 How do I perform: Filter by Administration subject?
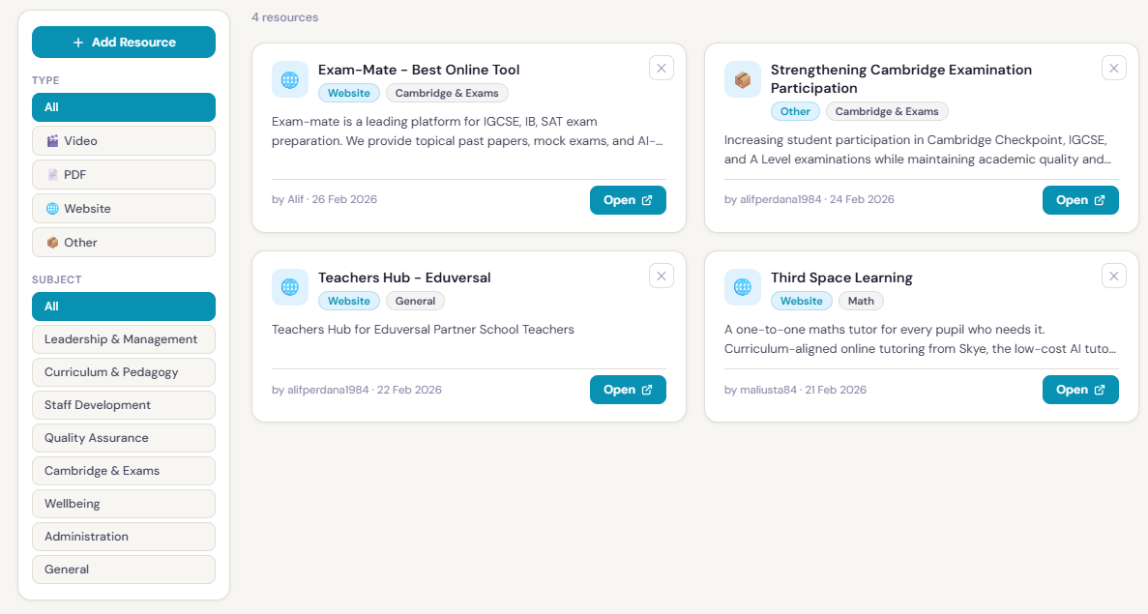[124, 538]
